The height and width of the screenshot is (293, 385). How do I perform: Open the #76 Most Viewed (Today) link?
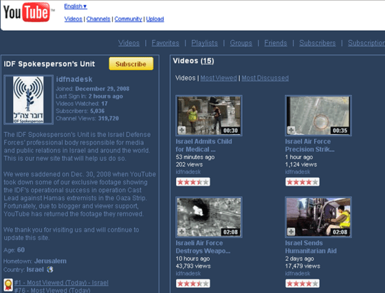[52, 290]
